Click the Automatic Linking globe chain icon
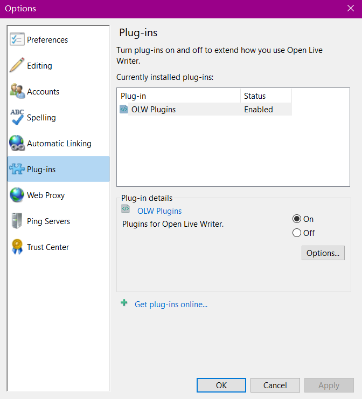Viewport: 362px width, 399px height. click(17, 143)
